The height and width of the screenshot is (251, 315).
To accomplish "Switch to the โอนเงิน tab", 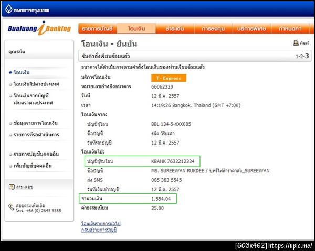I will [x=136, y=28].
